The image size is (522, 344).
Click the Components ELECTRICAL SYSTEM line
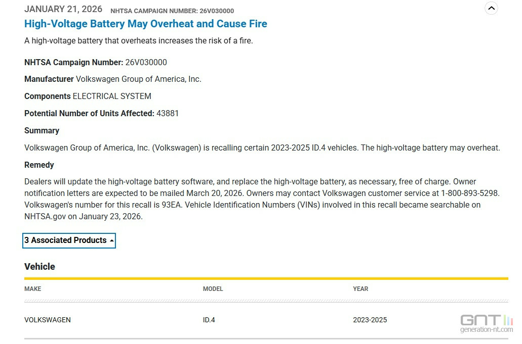(x=88, y=96)
